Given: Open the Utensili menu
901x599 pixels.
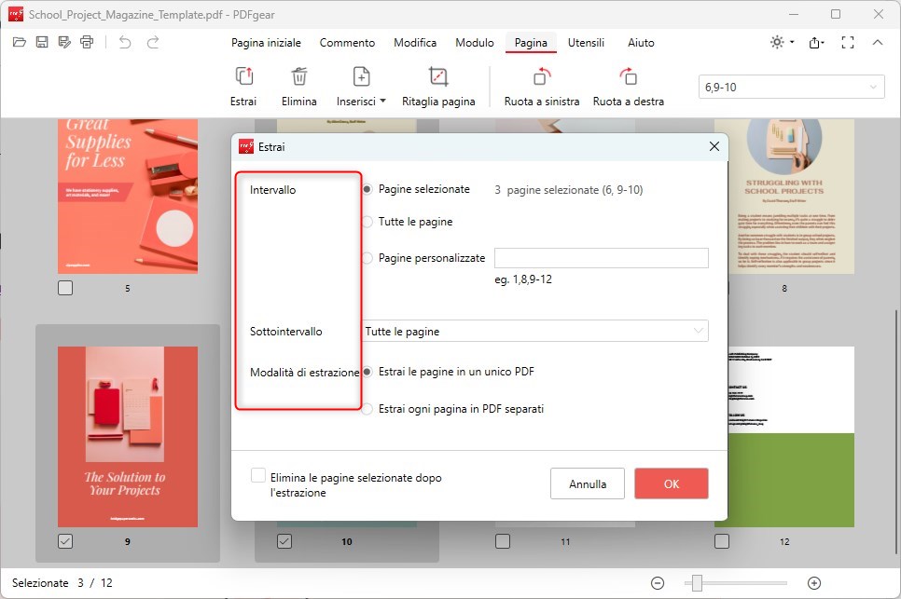Looking at the screenshot, I should tap(586, 43).
